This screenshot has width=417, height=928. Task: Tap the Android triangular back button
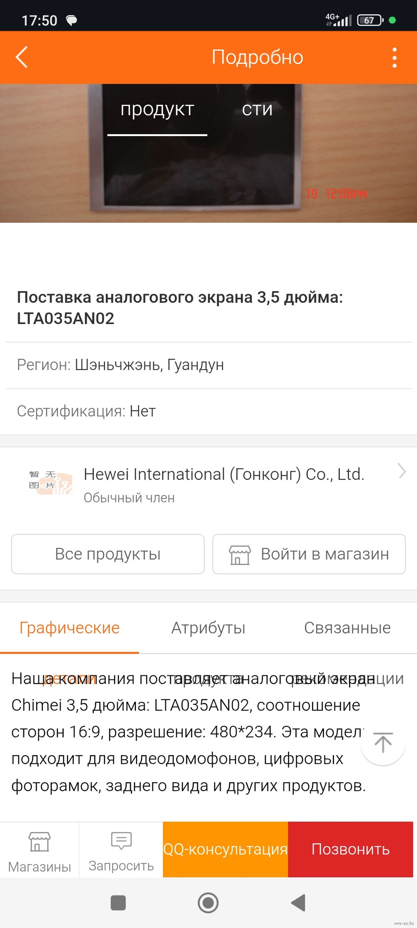tap(298, 903)
